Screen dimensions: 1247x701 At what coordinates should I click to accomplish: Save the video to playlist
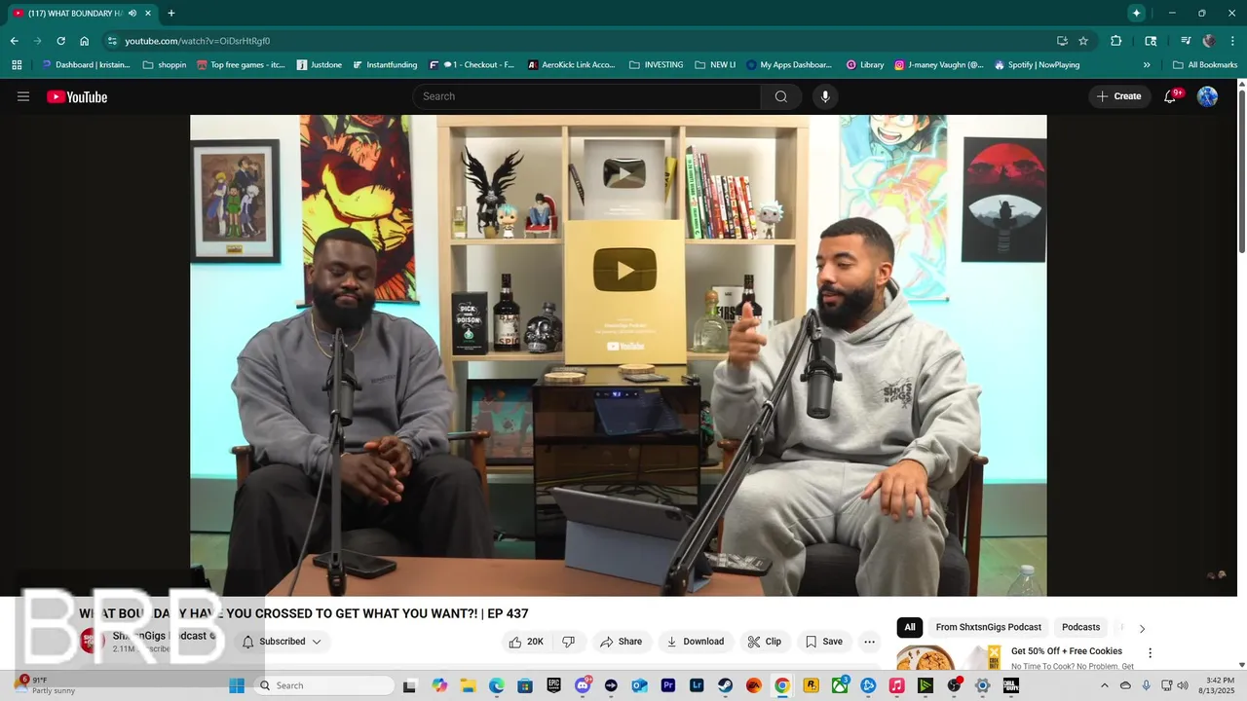coord(823,642)
